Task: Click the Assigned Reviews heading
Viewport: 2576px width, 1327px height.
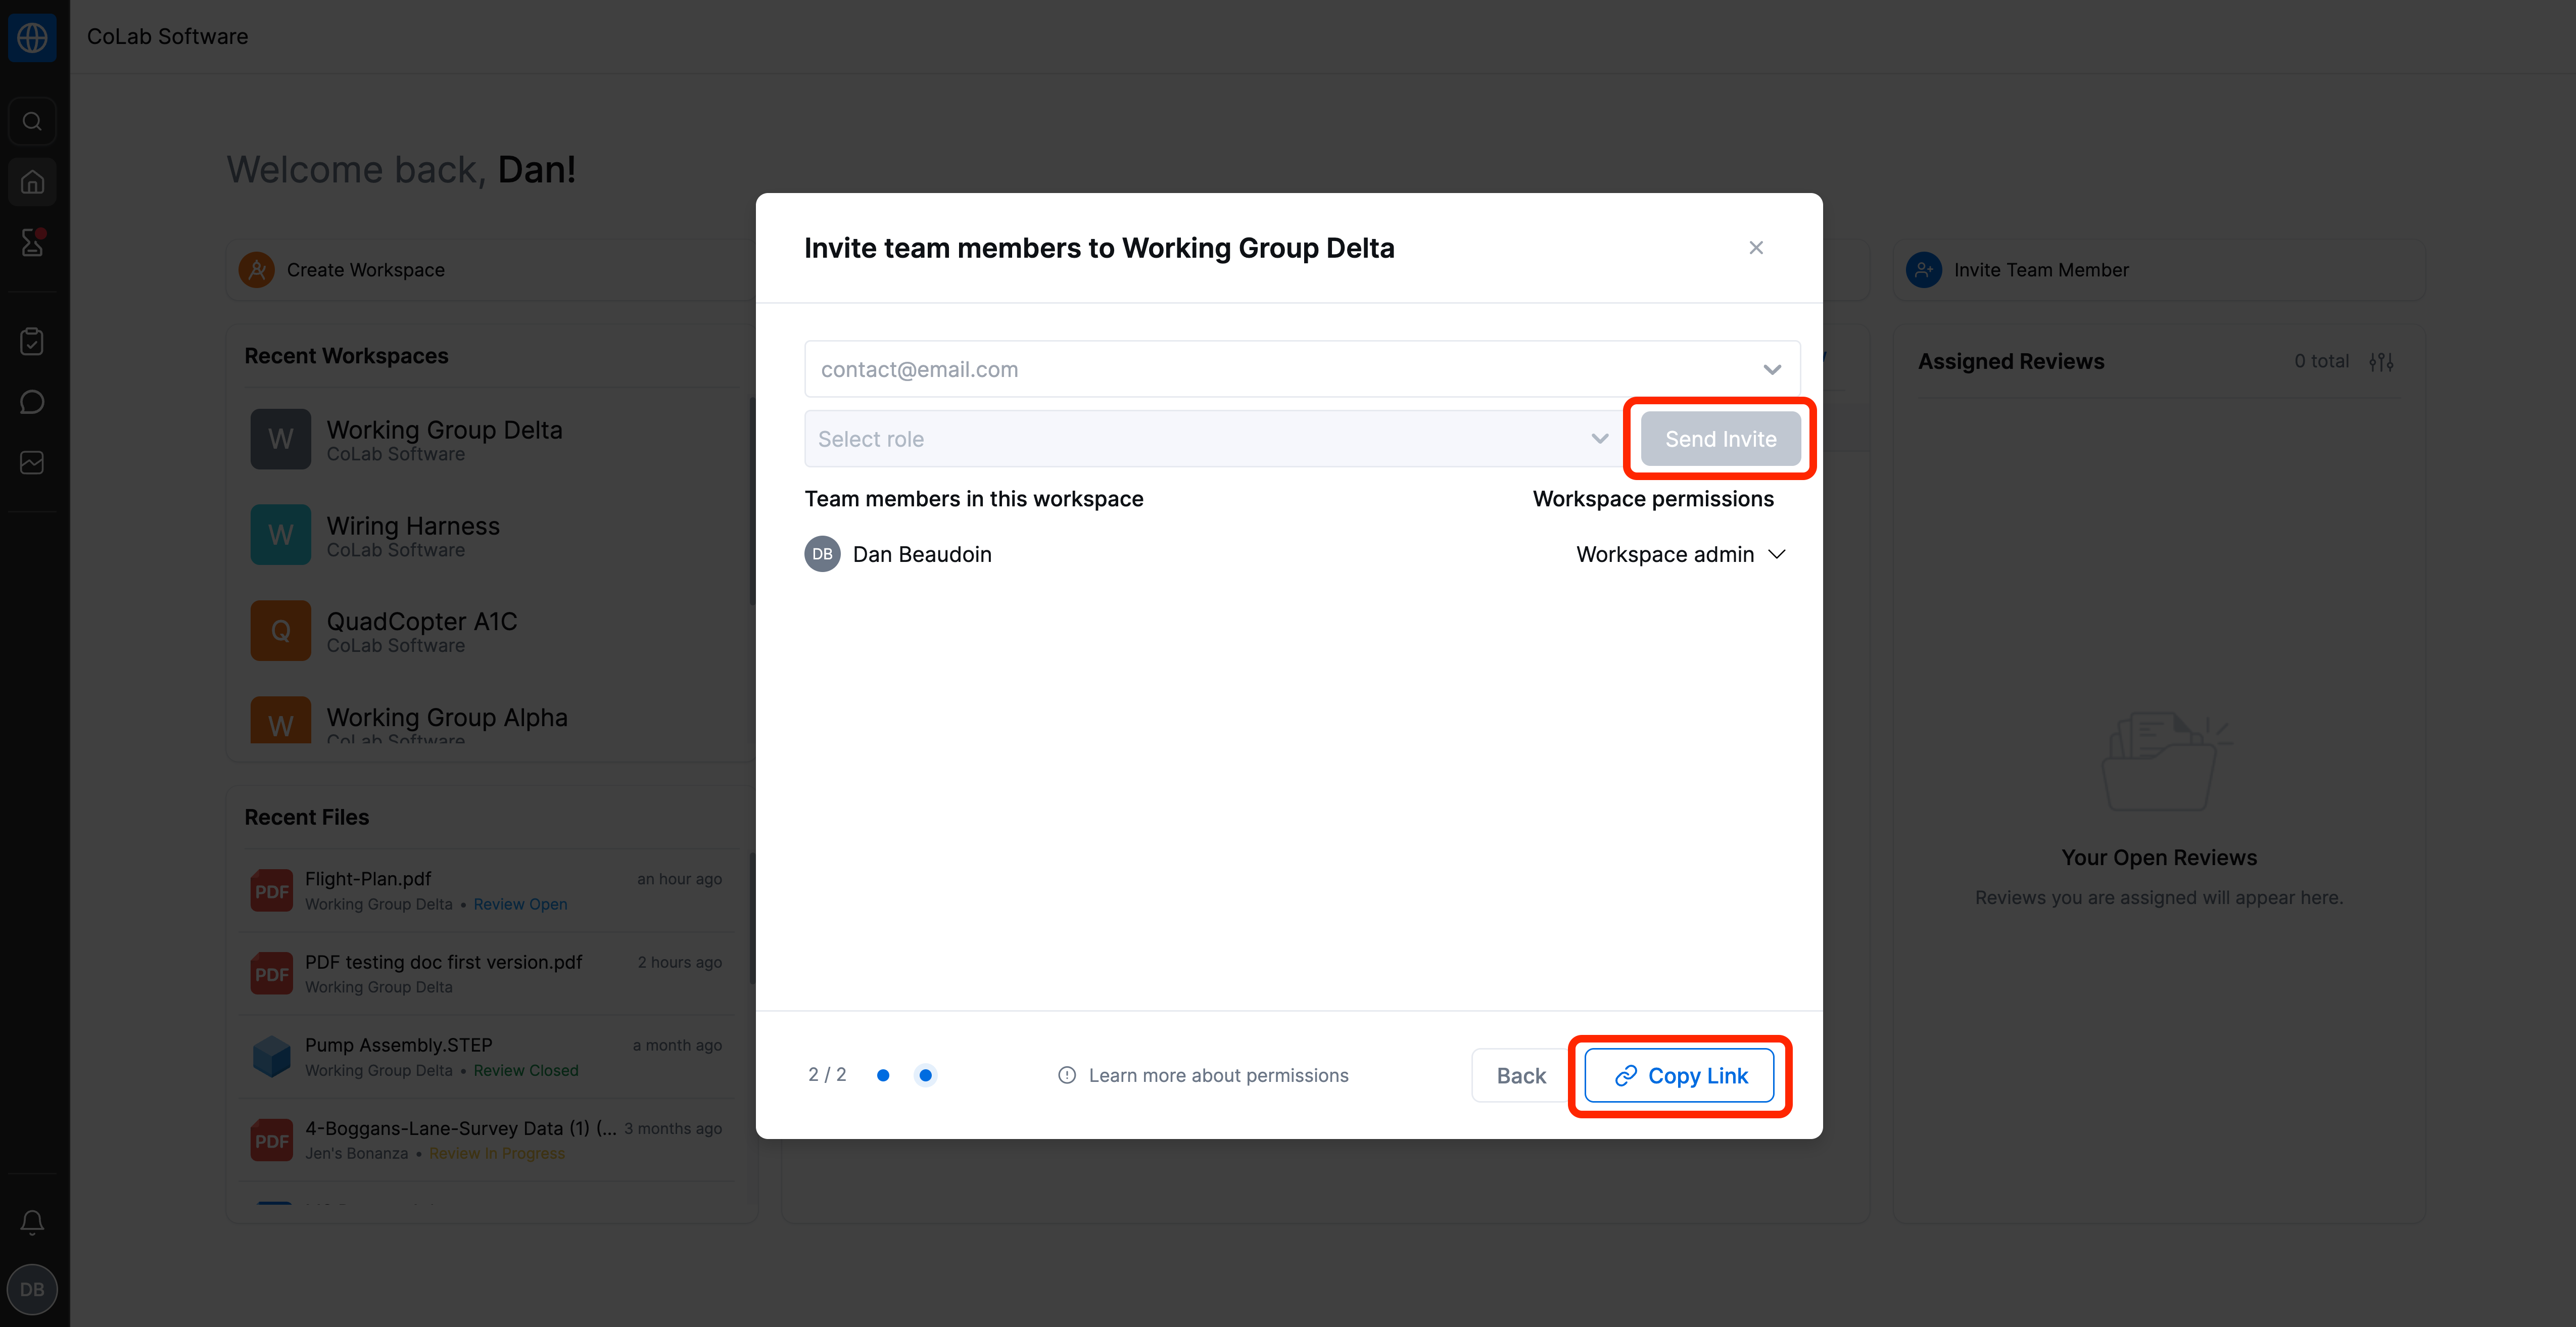Action: click(2011, 362)
